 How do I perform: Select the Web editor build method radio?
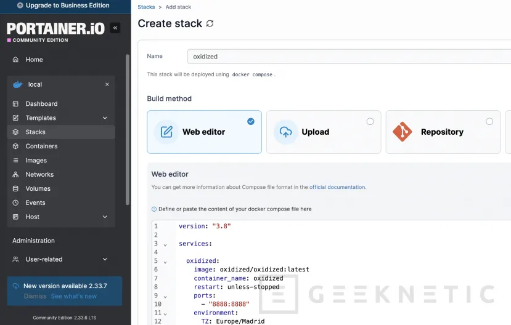click(x=251, y=121)
